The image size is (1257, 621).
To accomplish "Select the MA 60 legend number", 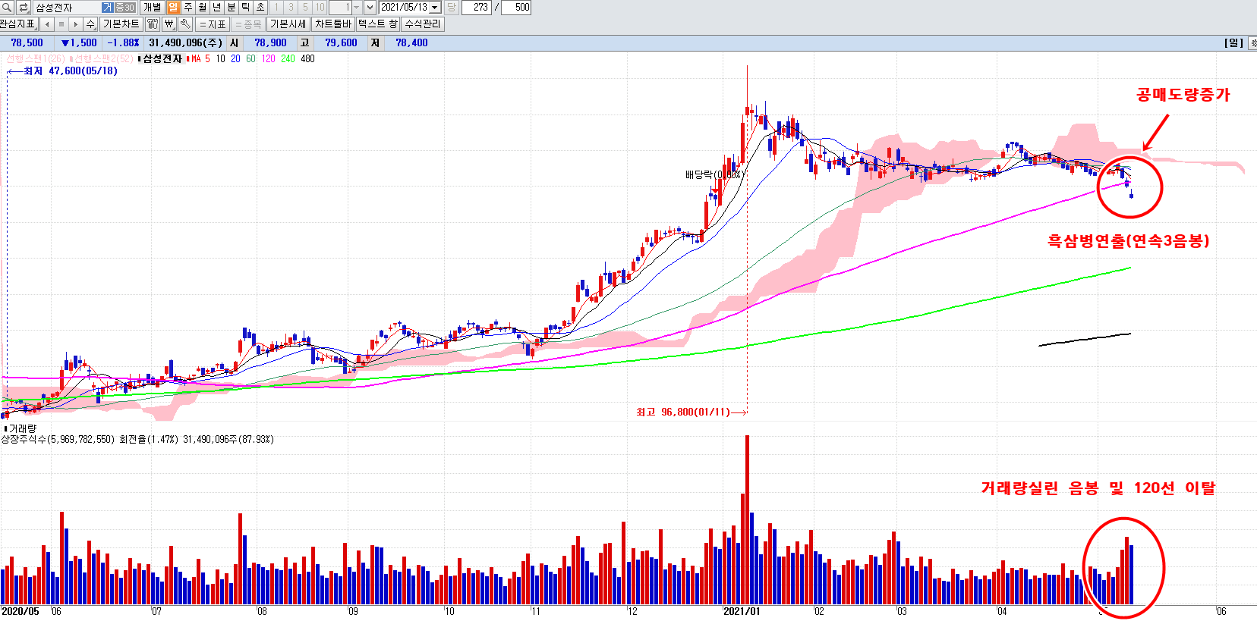I will (x=250, y=58).
